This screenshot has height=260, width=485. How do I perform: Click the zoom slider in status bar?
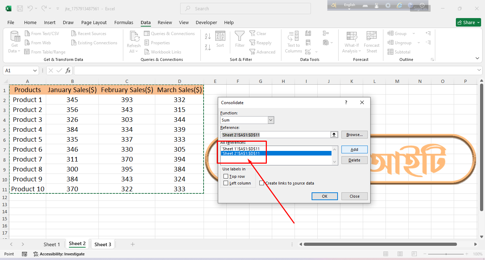click(x=446, y=254)
